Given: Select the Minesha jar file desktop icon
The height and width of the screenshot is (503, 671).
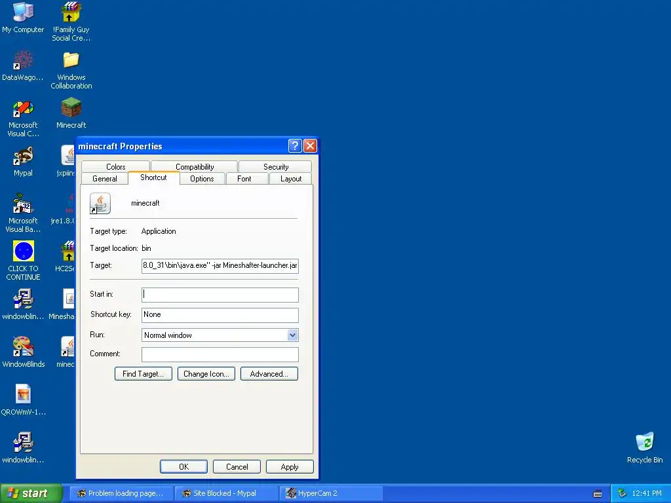Looking at the screenshot, I should 68,299.
